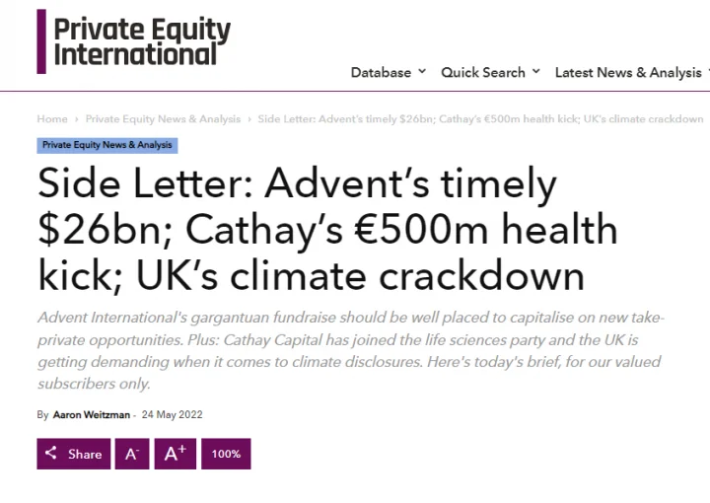This screenshot has width=710, height=503.
Task: Open the Database menu item
Action: pos(381,72)
